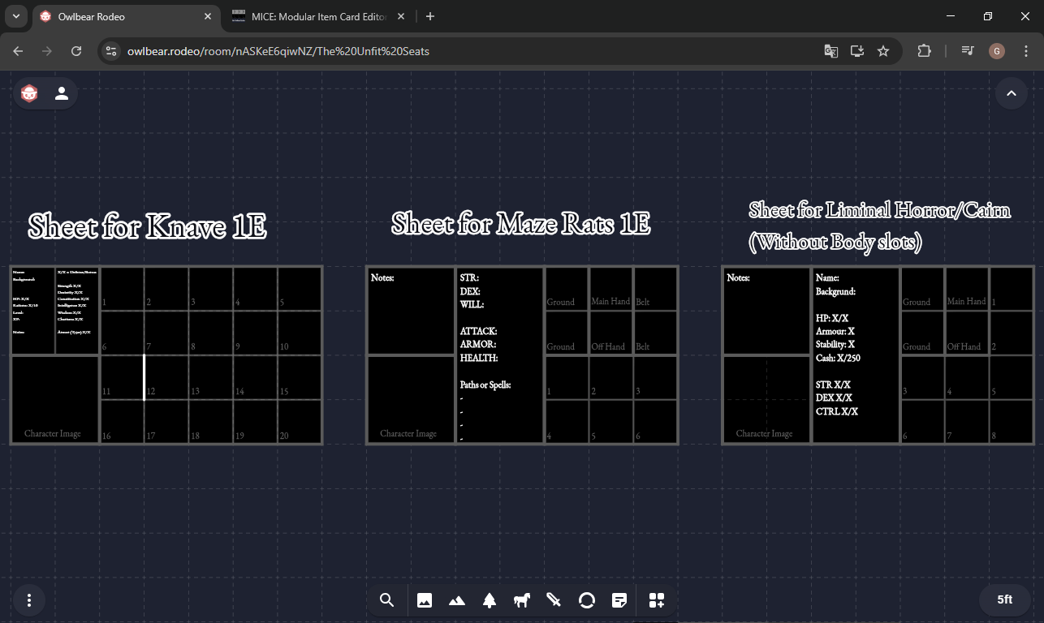
Task: Open the three-dot menu at bottom left
Action: coord(29,600)
